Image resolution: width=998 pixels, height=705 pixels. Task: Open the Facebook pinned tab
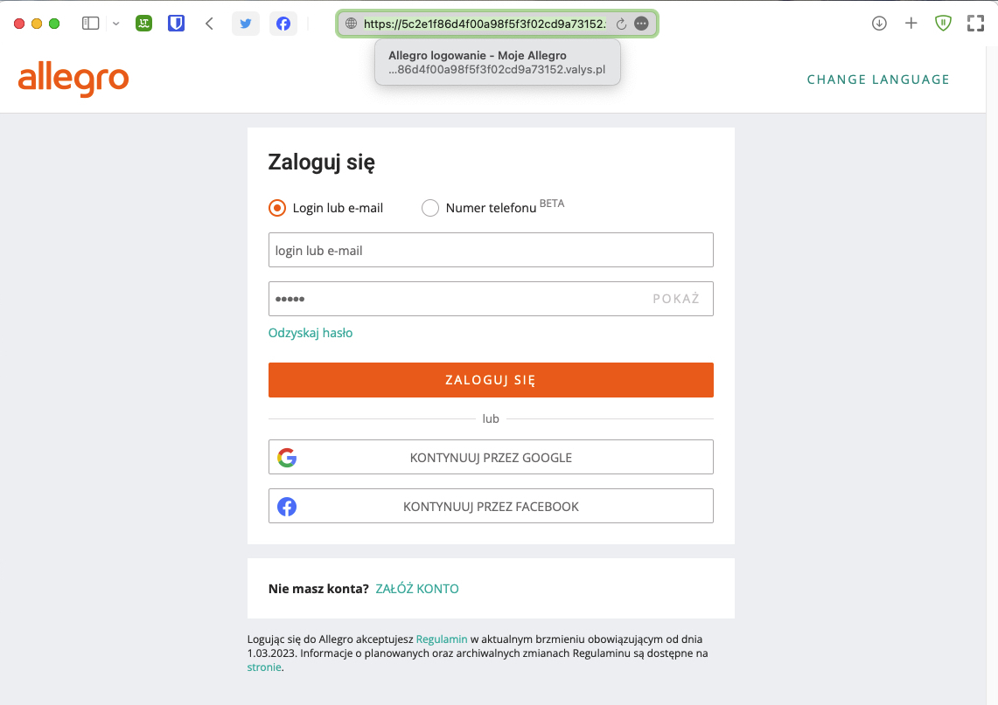(x=283, y=24)
